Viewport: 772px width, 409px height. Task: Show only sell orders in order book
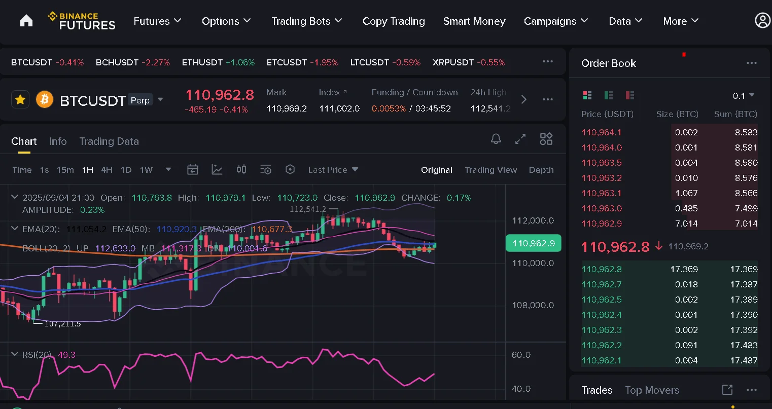pyautogui.click(x=630, y=95)
